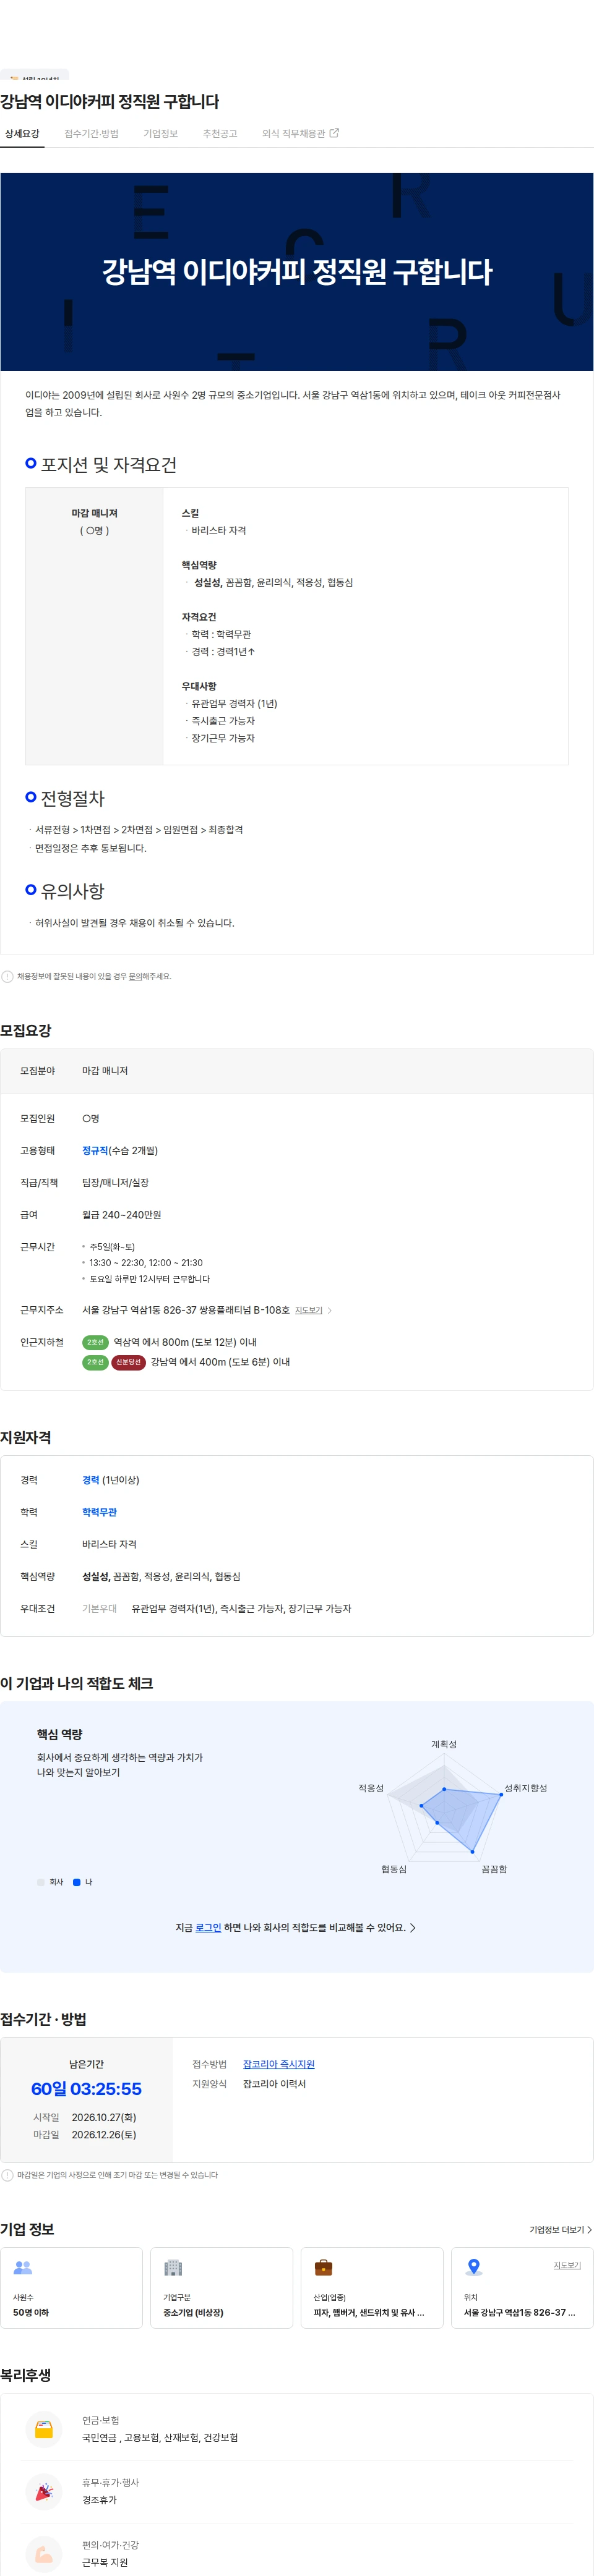The width and height of the screenshot is (594, 2576).
Task: Click the 팀장/매니저/실장 position text
Action: (x=115, y=1182)
